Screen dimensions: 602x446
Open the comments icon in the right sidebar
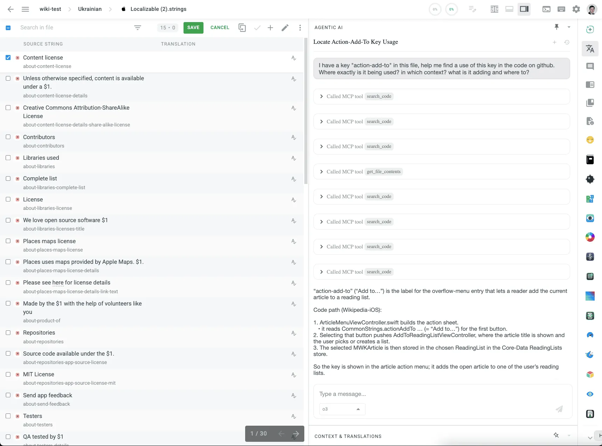click(590, 67)
